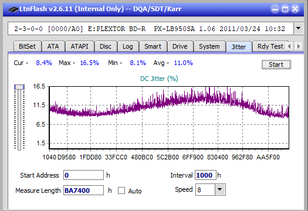Maximize the LtnFlash window
Viewport: 308px width, 211px height.
[x=285, y=9]
